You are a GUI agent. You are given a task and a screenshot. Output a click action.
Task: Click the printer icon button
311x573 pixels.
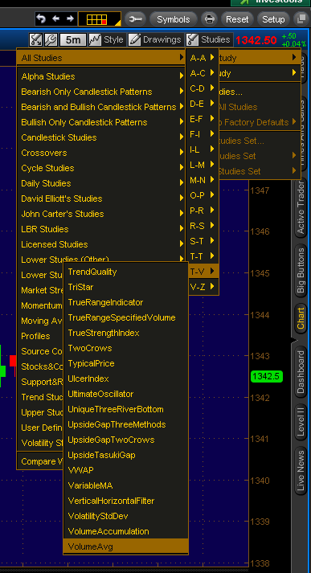210,19
